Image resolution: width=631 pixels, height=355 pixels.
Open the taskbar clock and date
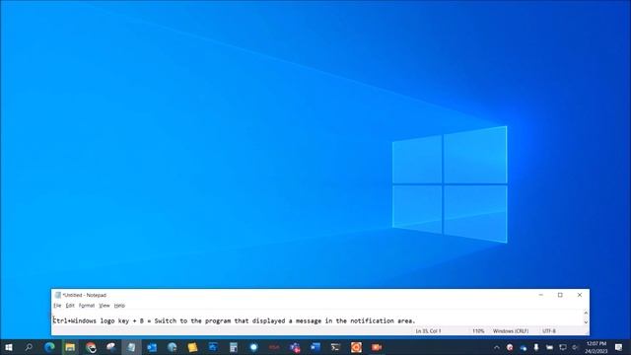(x=596, y=347)
